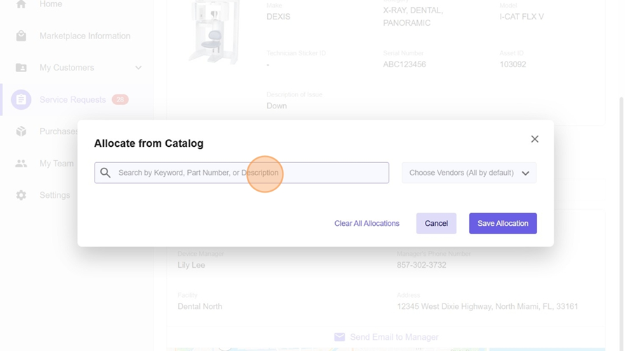Click the Settings gear icon
This screenshot has height=351, width=631.
coord(21,195)
